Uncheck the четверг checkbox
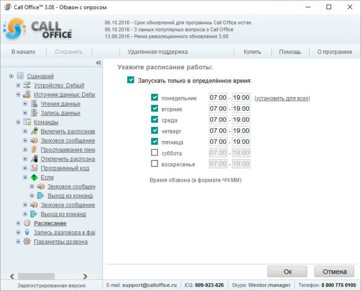The image size is (361, 291). (155, 130)
